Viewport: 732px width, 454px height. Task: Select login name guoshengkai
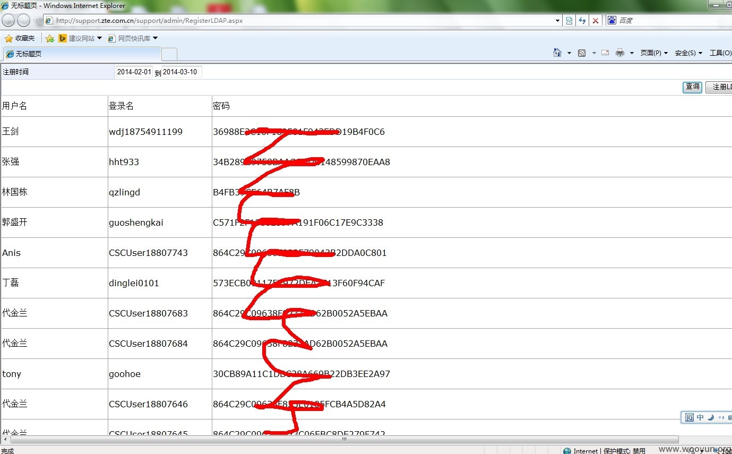(x=136, y=222)
